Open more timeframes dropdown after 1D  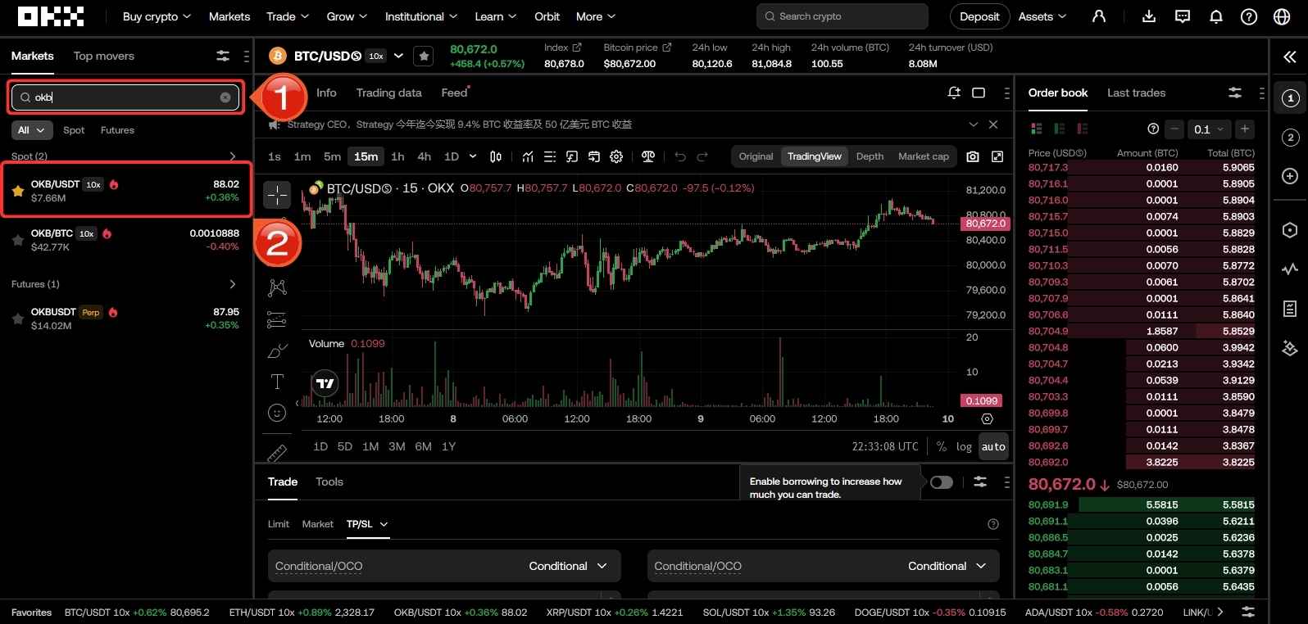(473, 156)
